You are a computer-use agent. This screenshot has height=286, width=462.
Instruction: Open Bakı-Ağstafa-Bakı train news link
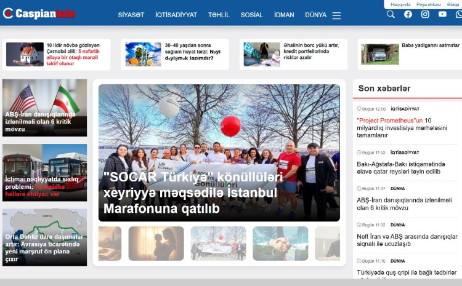coord(400,168)
